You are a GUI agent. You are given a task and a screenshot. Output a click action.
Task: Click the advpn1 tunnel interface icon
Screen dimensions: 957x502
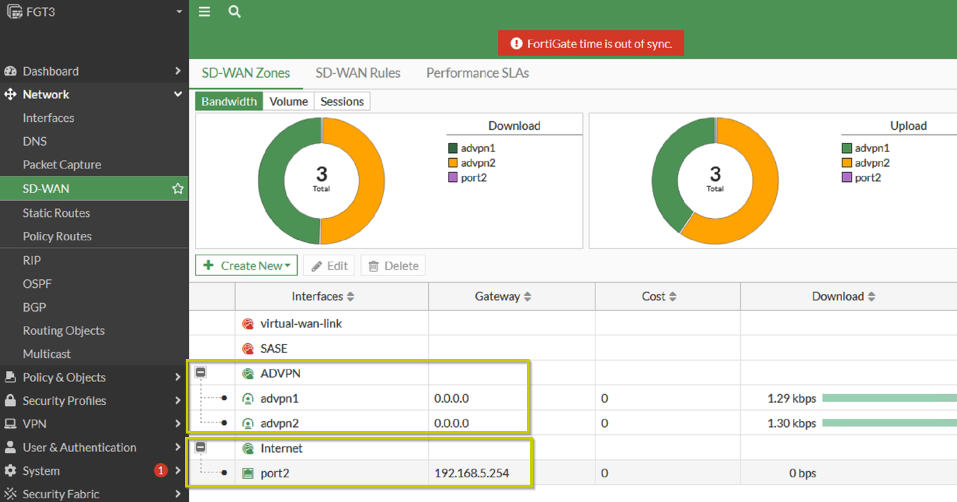[x=248, y=399]
